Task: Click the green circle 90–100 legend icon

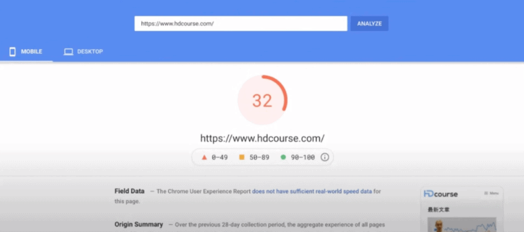Action: tap(283, 157)
